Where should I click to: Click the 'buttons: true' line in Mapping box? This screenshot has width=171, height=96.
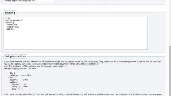point(12,25)
